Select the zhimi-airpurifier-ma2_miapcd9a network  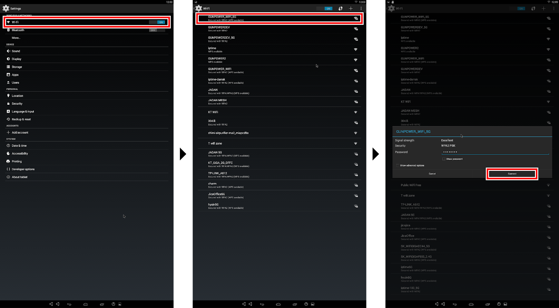click(x=279, y=133)
